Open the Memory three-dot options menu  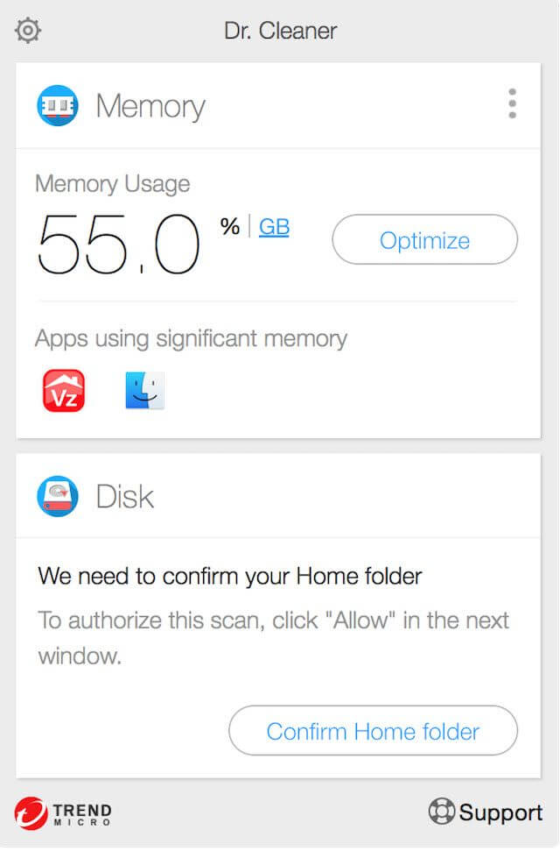[x=512, y=103]
